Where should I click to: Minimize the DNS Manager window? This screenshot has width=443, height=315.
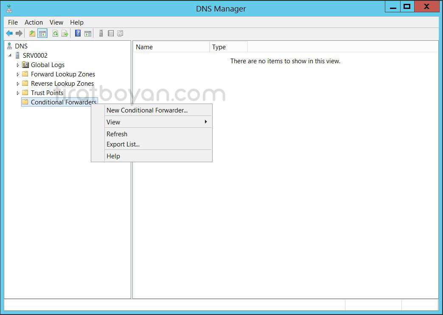393,7
